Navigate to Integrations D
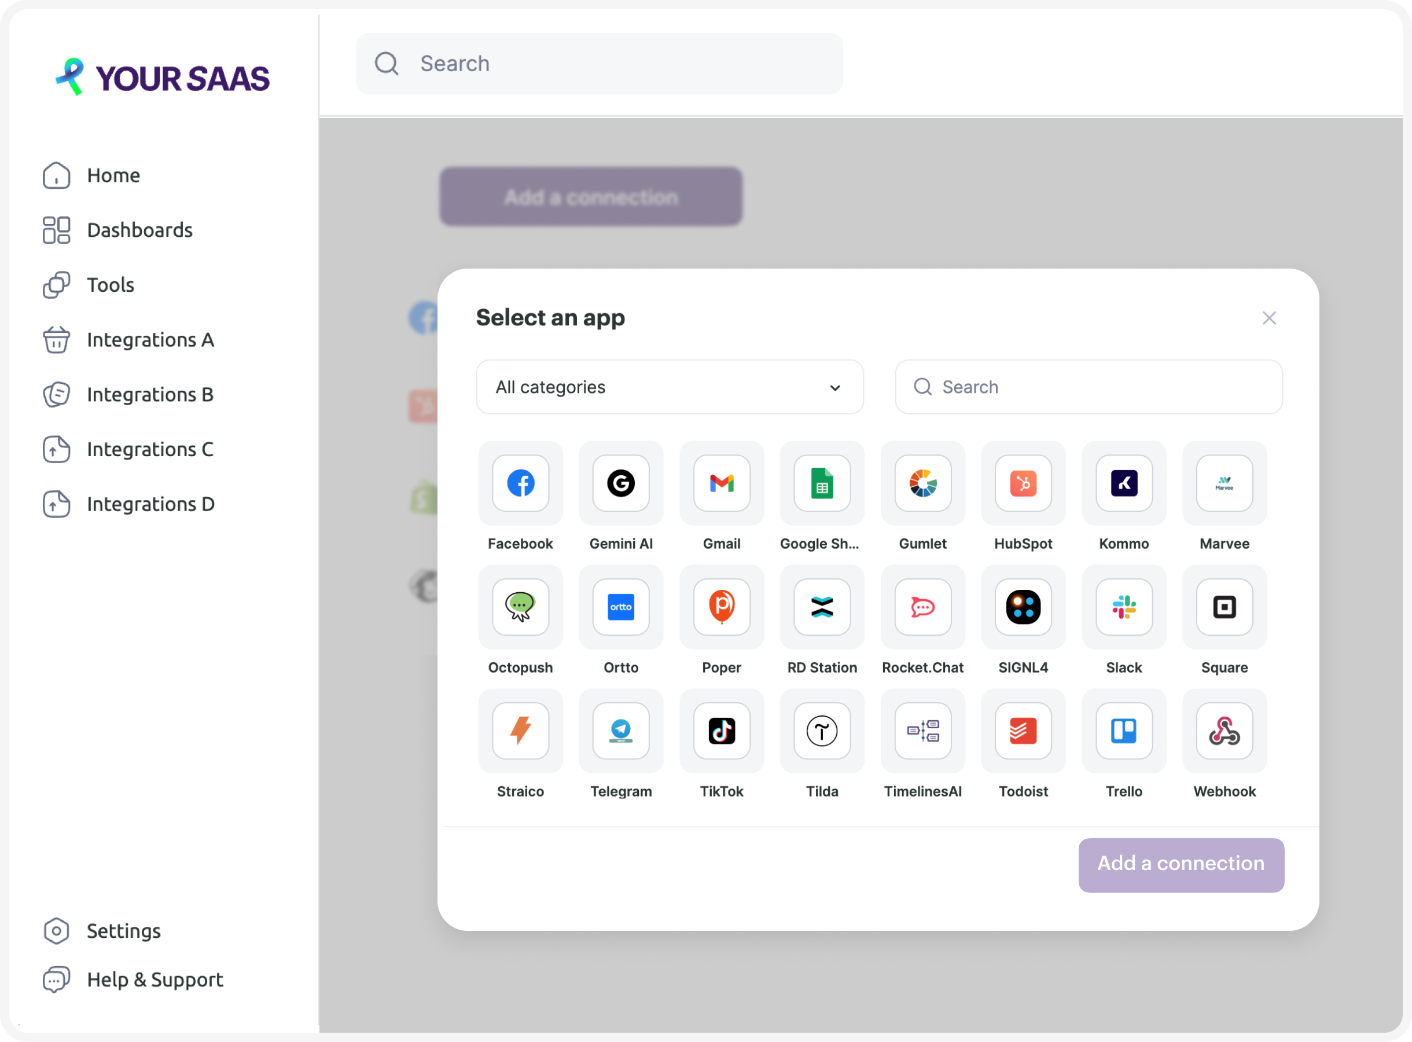 coord(129,505)
